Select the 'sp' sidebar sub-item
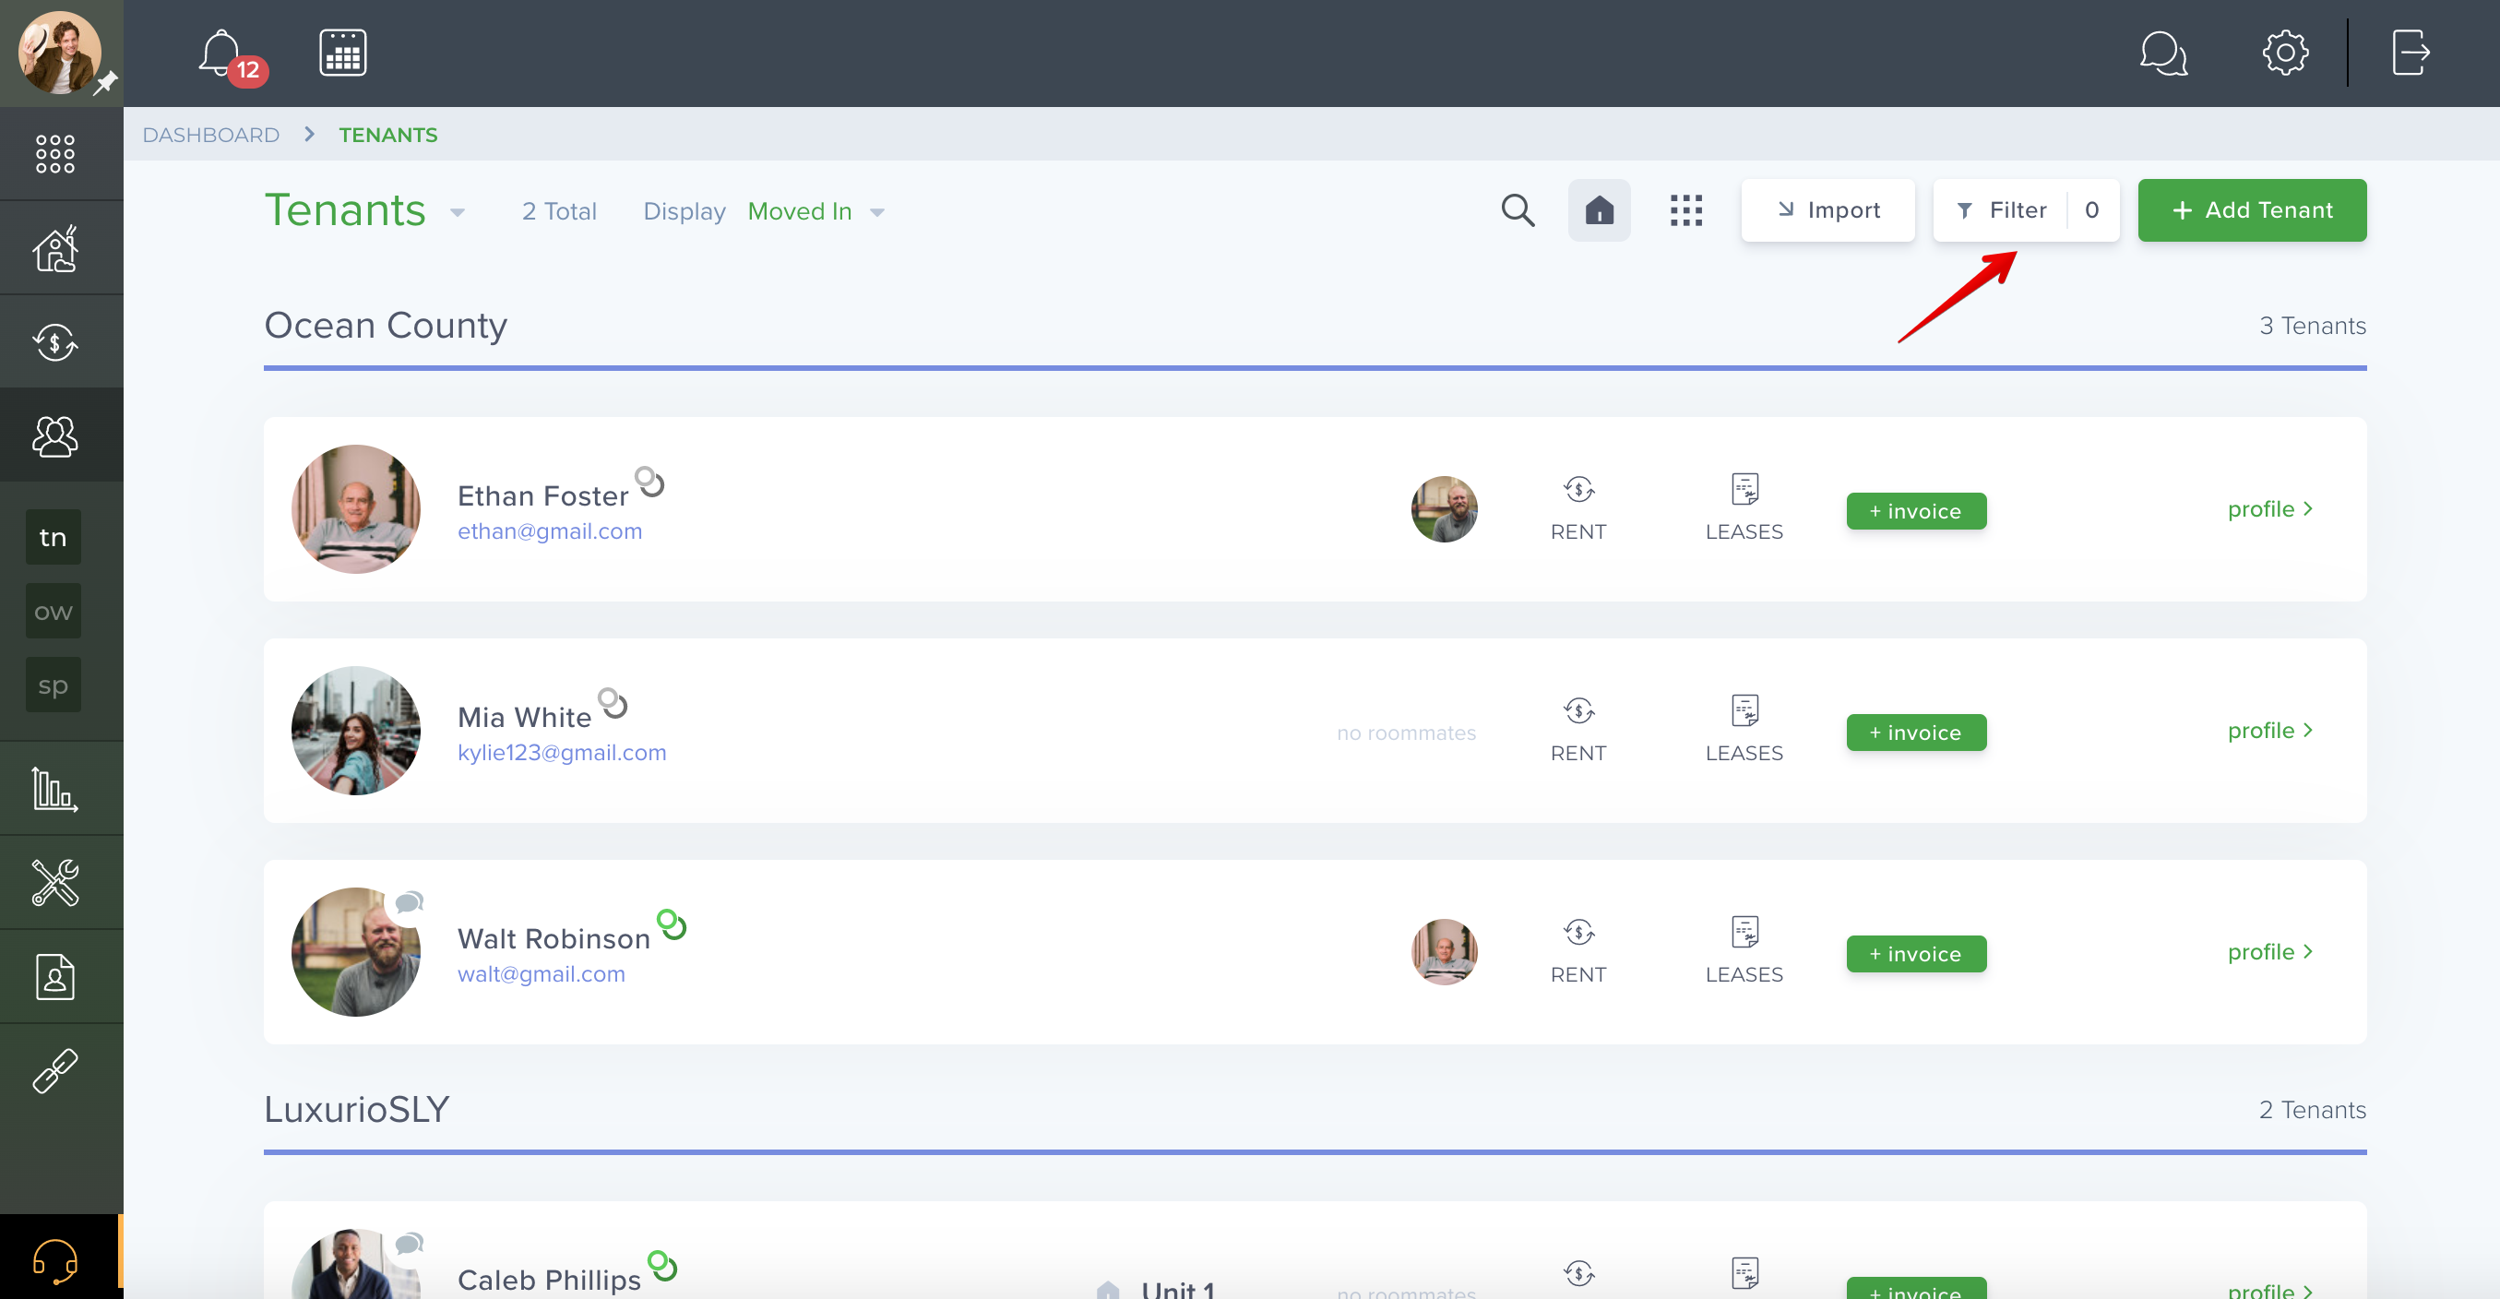The height and width of the screenshot is (1299, 2500). pyautogui.click(x=54, y=685)
